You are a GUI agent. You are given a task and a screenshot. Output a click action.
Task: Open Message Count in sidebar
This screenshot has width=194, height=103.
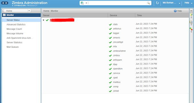coord(14,29)
